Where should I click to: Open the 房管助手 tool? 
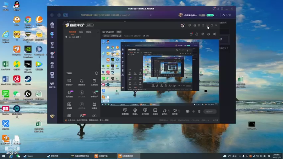tap(82, 82)
